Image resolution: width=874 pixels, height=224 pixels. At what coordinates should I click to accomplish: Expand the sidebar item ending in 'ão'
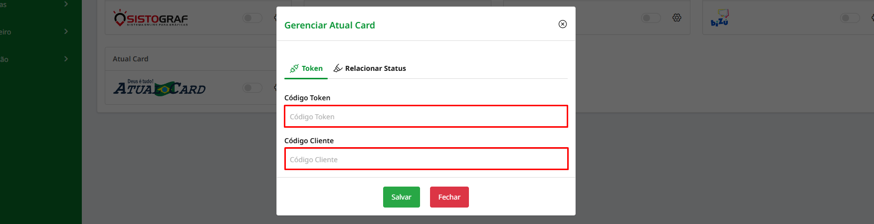34,59
